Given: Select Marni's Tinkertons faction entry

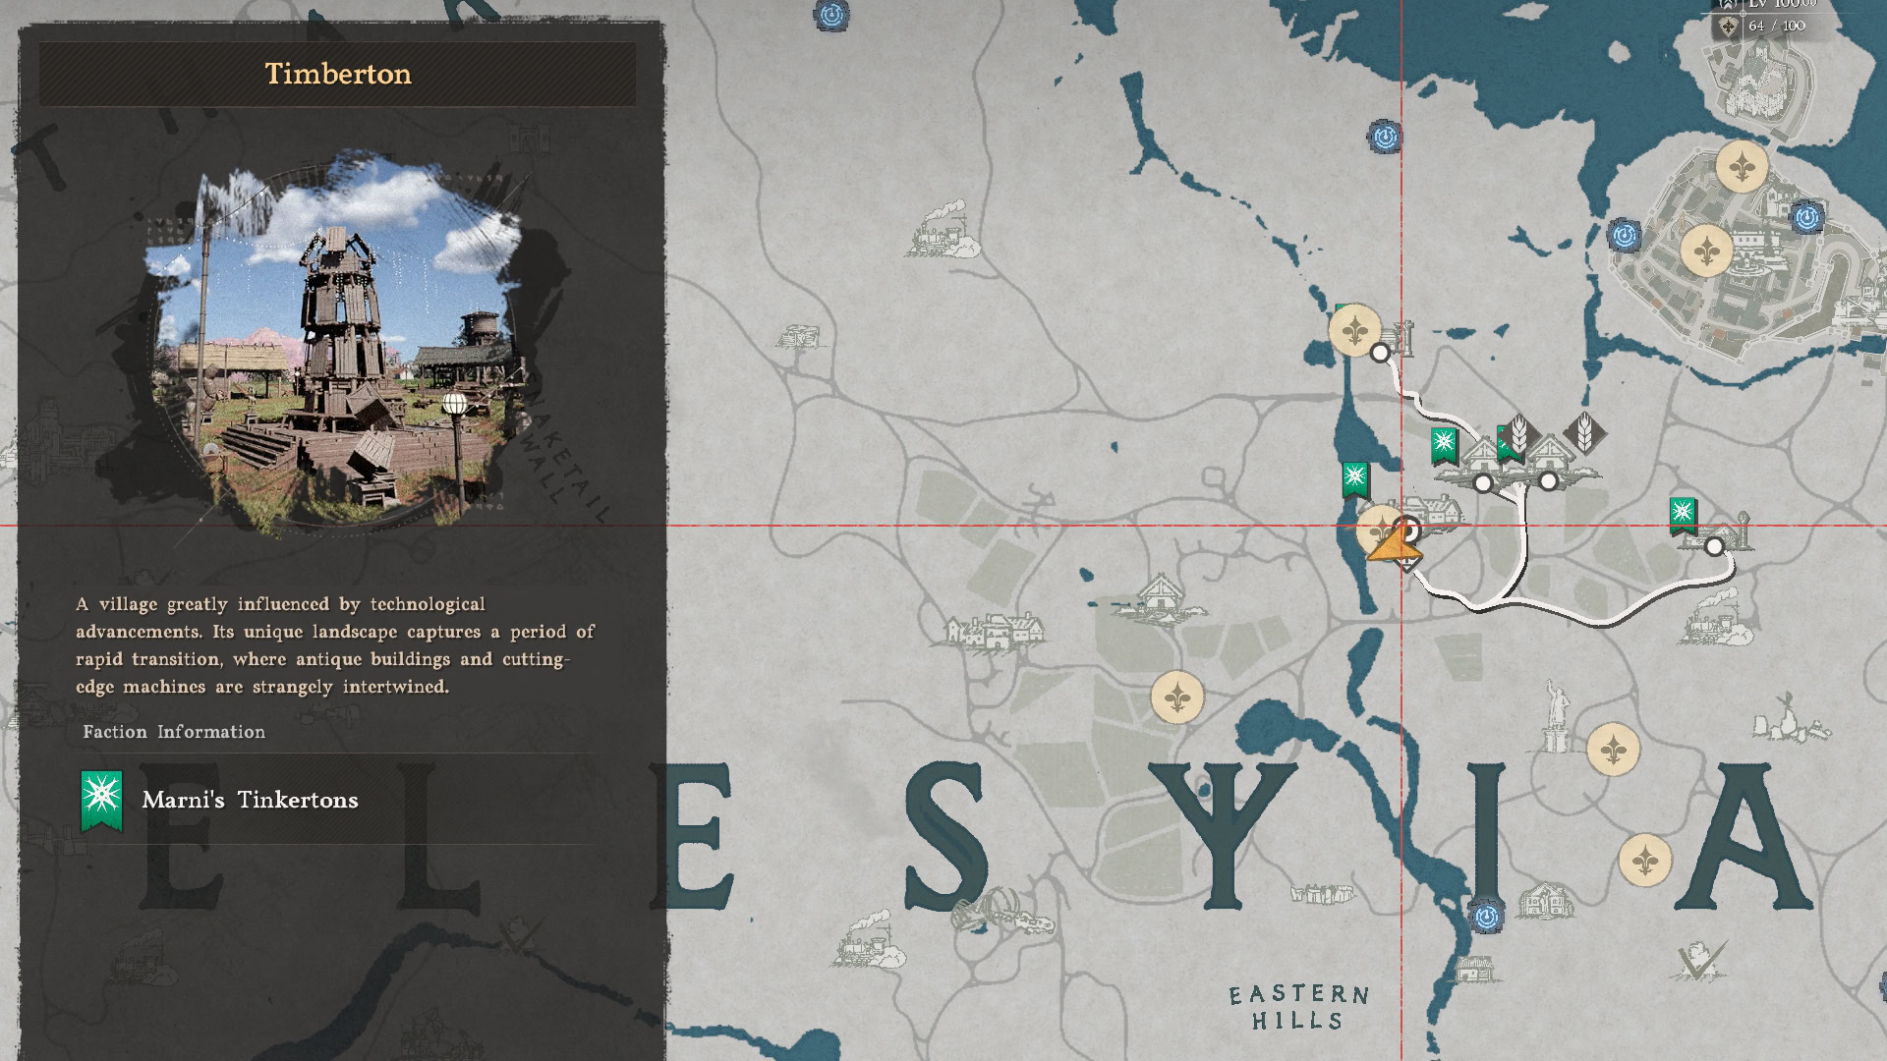Looking at the screenshot, I should pyautogui.click(x=337, y=800).
